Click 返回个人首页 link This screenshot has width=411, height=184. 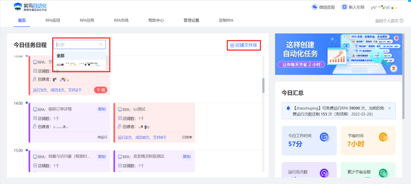tap(387, 21)
